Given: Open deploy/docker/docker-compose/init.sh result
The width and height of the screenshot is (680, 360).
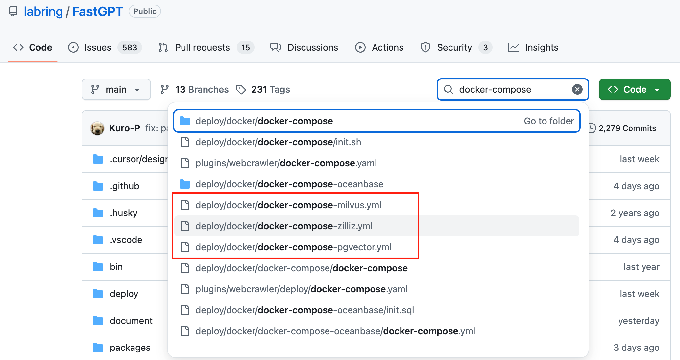Looking at the screenshot, I should pyautogui.click(x=376, y=142).
